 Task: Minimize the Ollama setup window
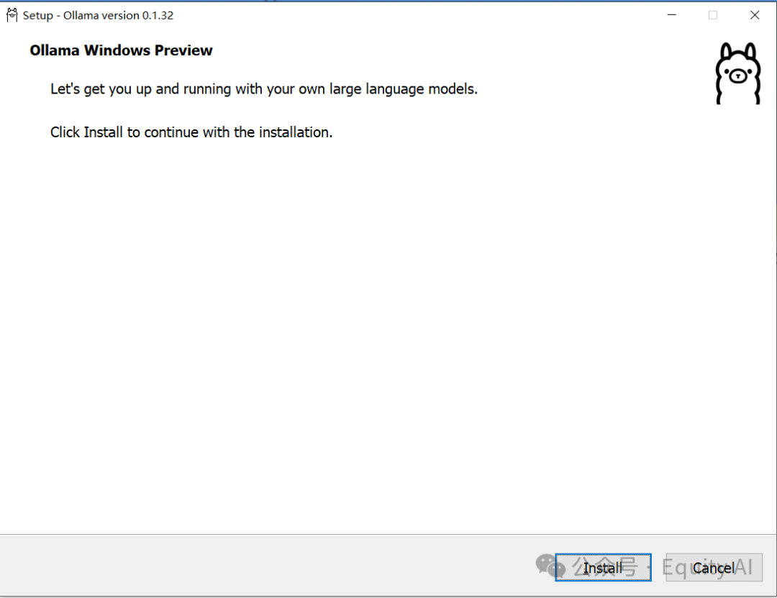tap(671, 15)
